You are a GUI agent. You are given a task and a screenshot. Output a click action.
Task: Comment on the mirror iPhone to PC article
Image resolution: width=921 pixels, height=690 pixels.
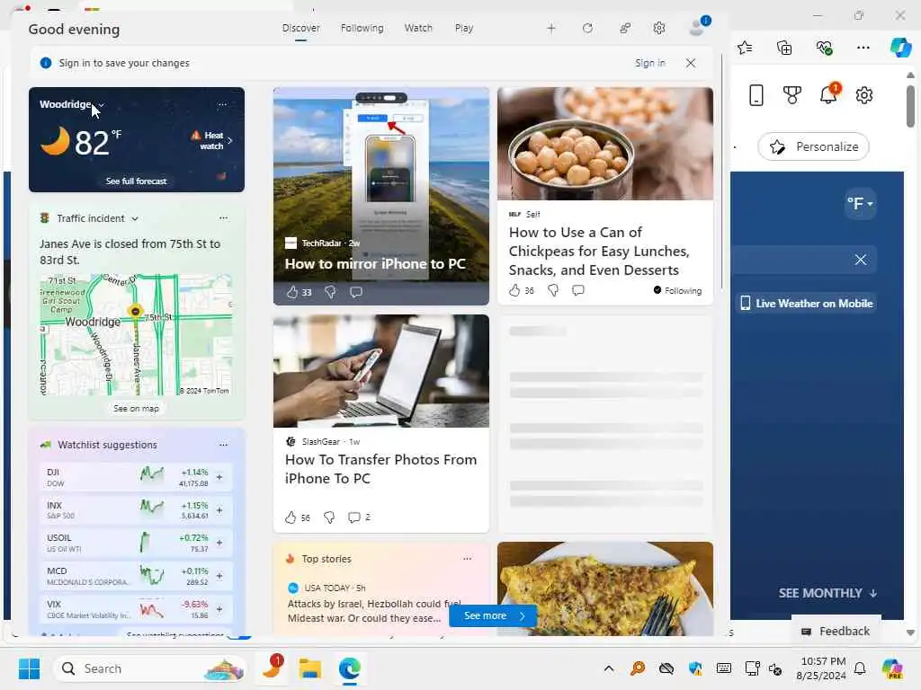[356, 292]
